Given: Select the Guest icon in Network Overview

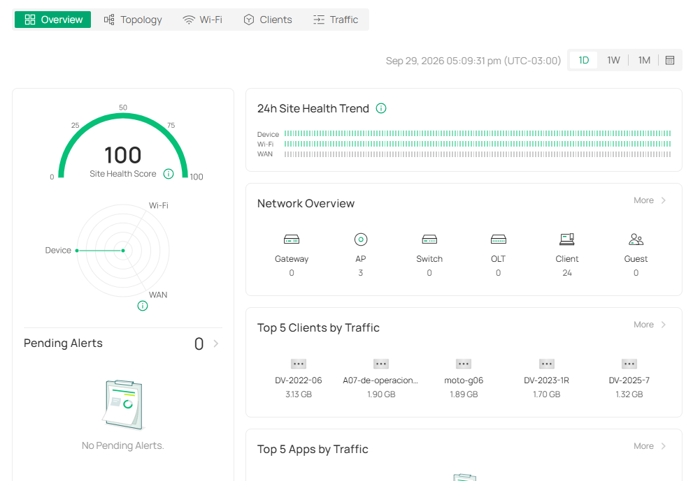Looking at the screenshot, I should [636, 239].
